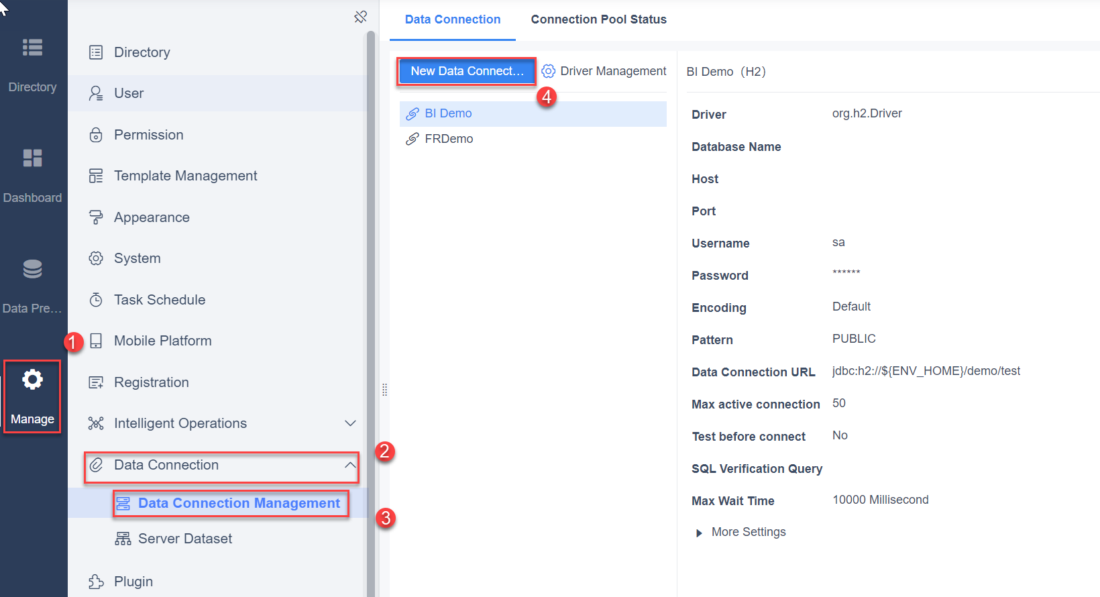Viewport: 1100px width, 597px height.
Task: Click the Data Connection paperclip icon
Action: pos(96,465)
